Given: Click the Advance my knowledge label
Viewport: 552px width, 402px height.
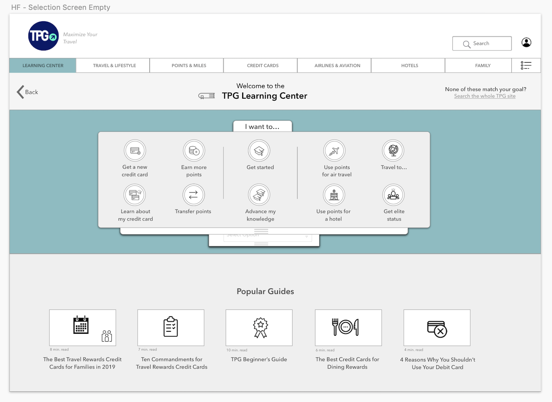Looking at the screenshot, I should (x=261, y=215).
